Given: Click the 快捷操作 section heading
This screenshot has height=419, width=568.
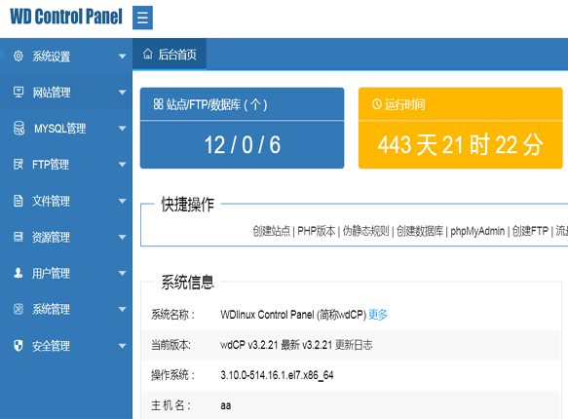Looking at the screenshot, I should click(187, 205).
